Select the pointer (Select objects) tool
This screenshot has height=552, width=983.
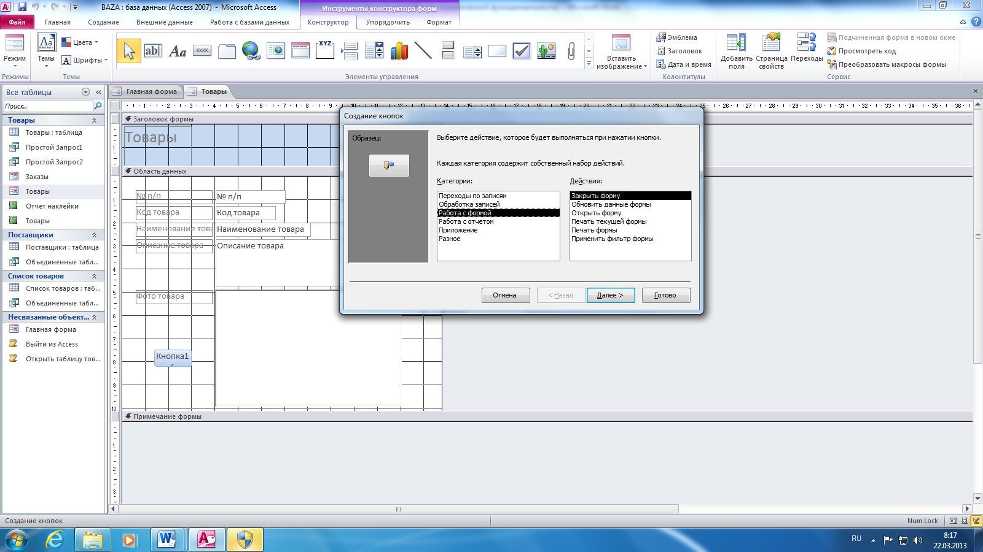click(128, 52)
